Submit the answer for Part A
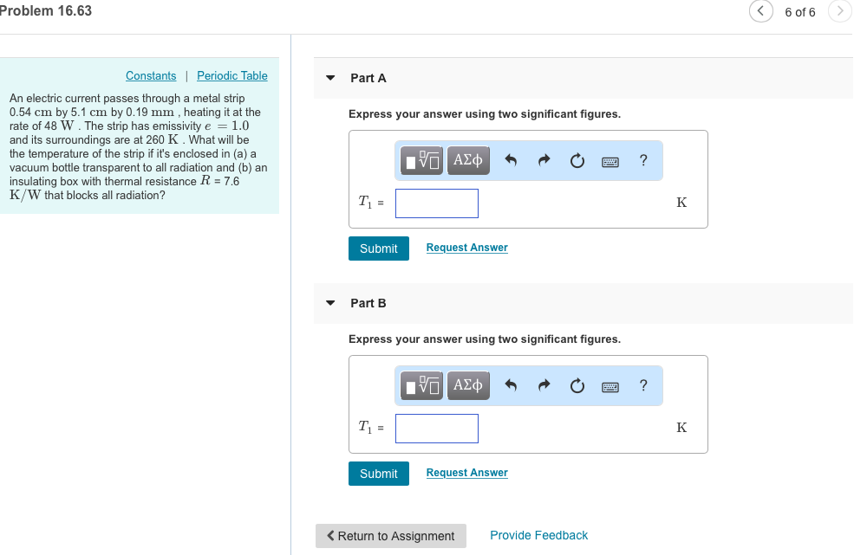 tap(378, 248)
